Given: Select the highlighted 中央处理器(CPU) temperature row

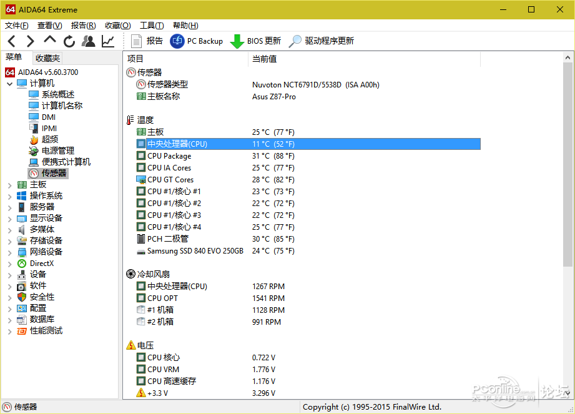Looking at the screenshot, I should pos(308,144).
